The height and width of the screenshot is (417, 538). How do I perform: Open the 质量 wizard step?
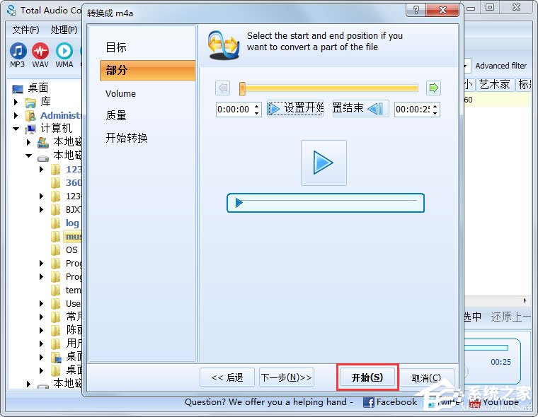click(x=116, y=115)
